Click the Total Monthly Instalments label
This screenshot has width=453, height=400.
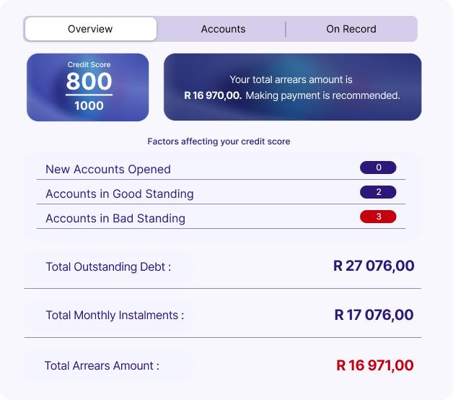tap(115, 315)
